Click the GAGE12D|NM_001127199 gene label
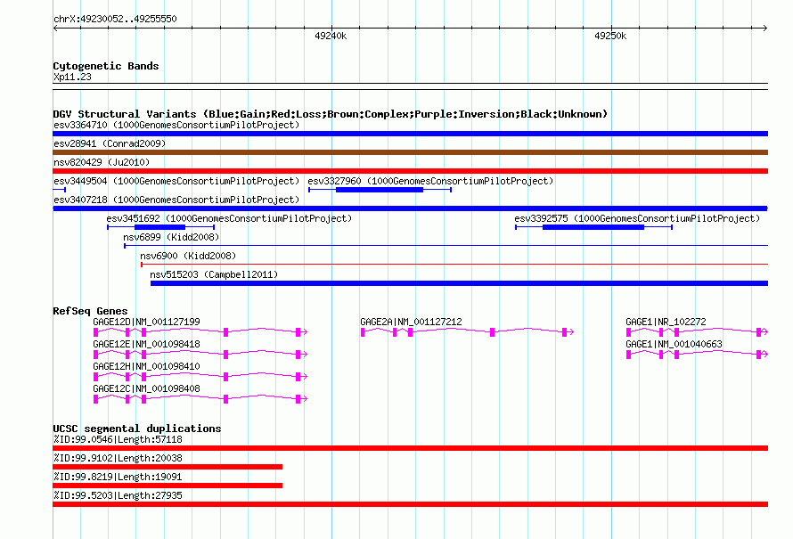 click(147, 322)
